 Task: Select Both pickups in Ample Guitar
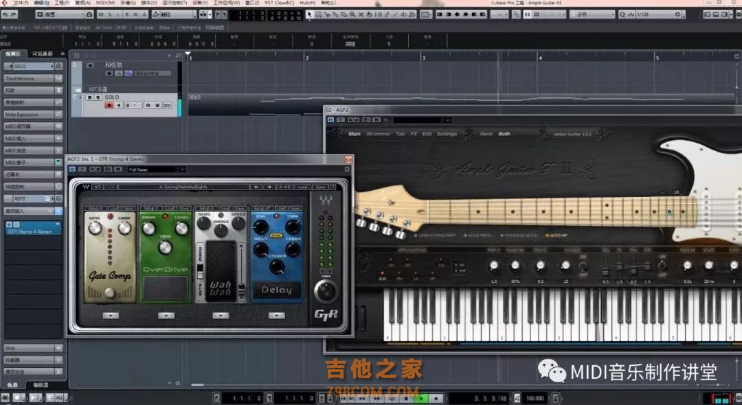coord(504,134)
